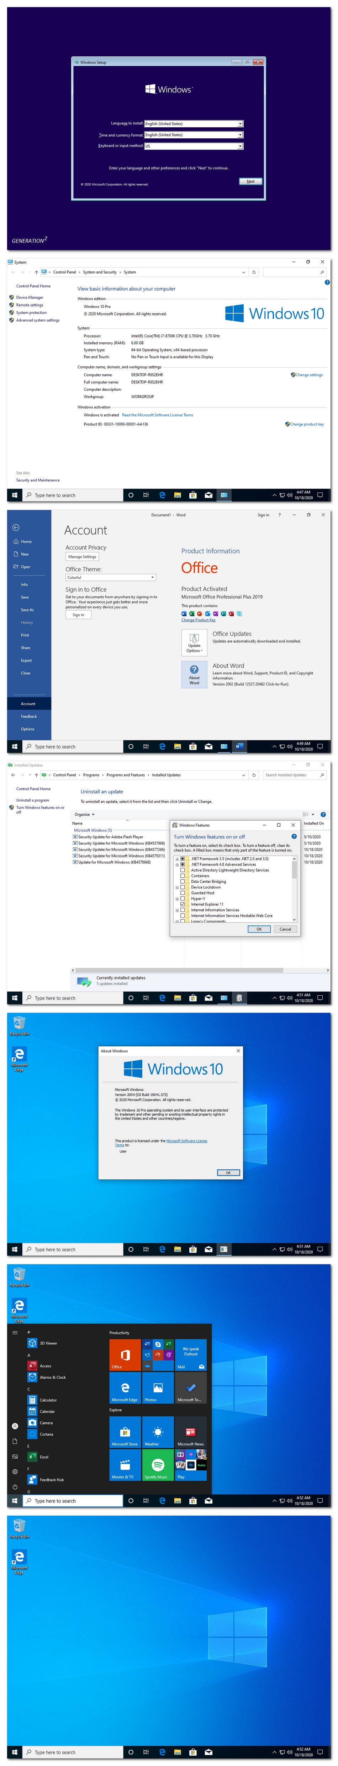This screenshot has width=338, height=1766.
Task: Uncheck Internet Explorer 11 feature
Action: point(182,904)
